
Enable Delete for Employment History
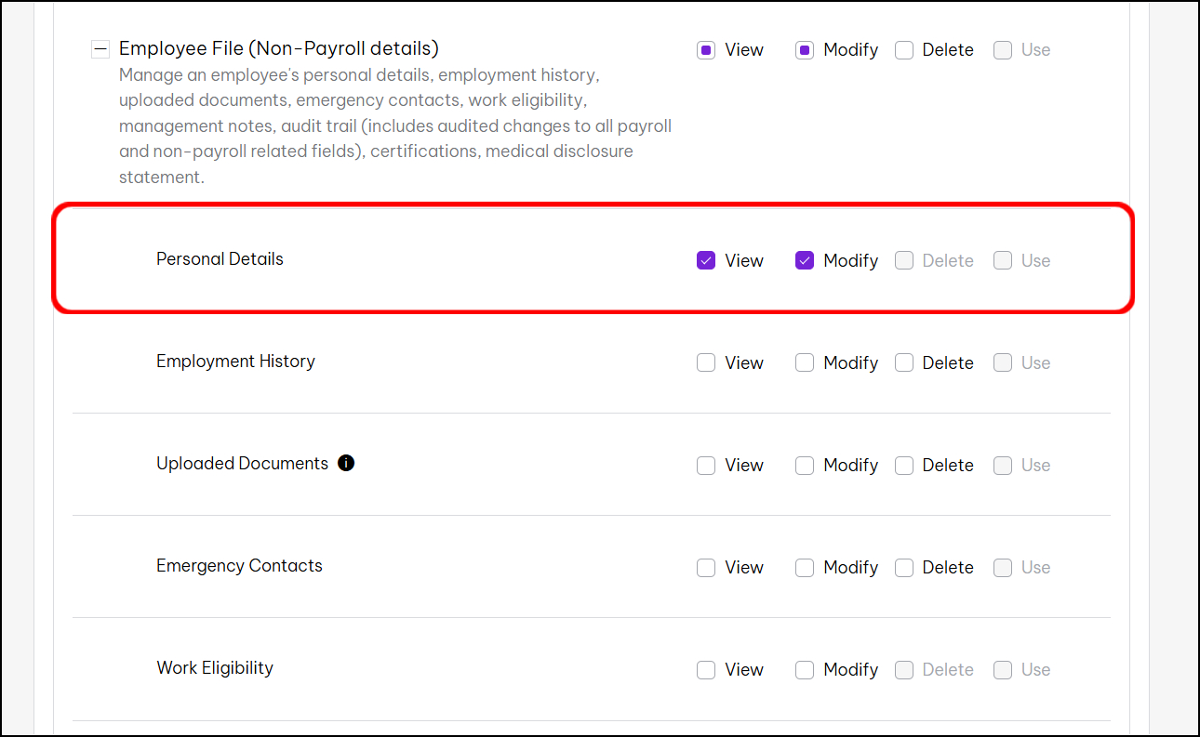tap(904, 363)
